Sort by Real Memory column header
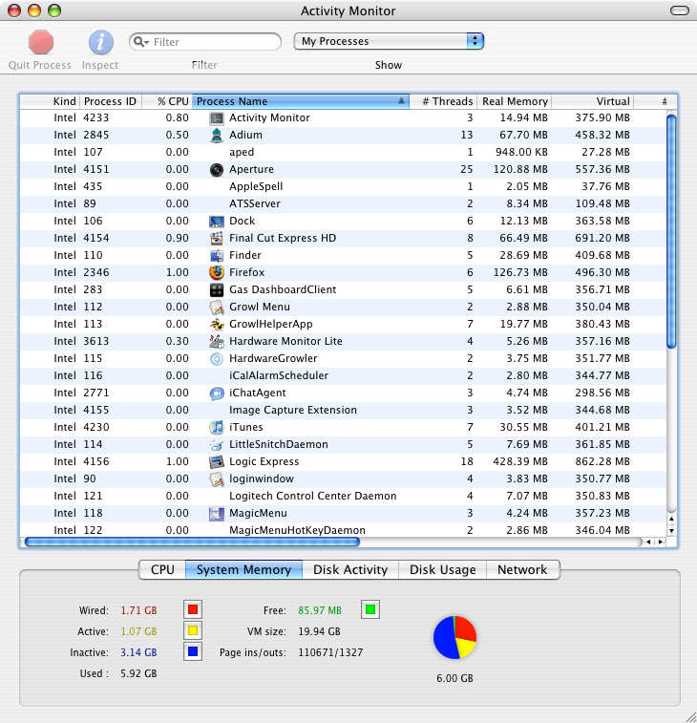The height and width of the screenshot is (723, 697). 515,101
